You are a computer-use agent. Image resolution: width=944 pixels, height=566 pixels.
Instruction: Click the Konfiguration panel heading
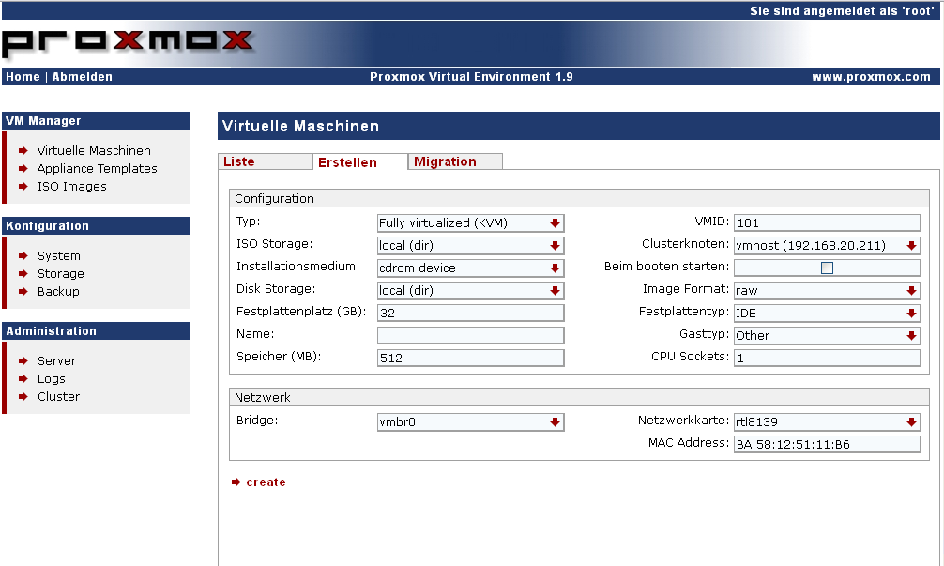(x=96, y=226)
